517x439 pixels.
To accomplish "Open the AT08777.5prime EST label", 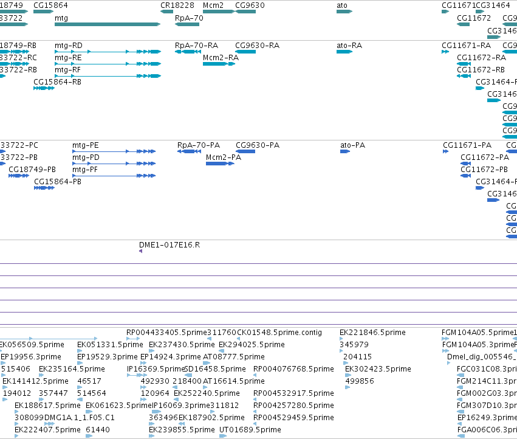I will click(234, 357).
